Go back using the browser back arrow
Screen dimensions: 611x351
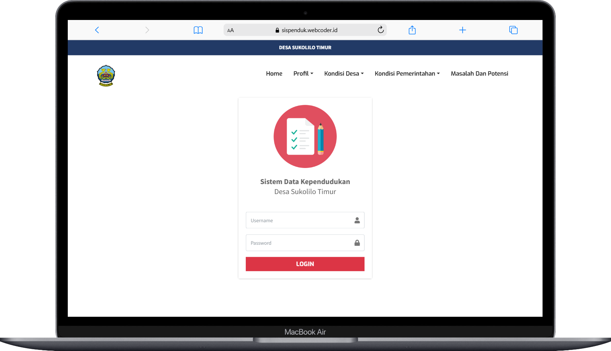97,30
